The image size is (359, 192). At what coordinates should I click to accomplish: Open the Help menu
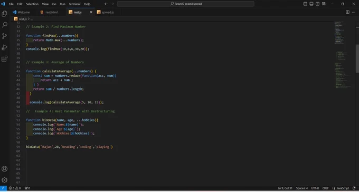tap(87, 4)
